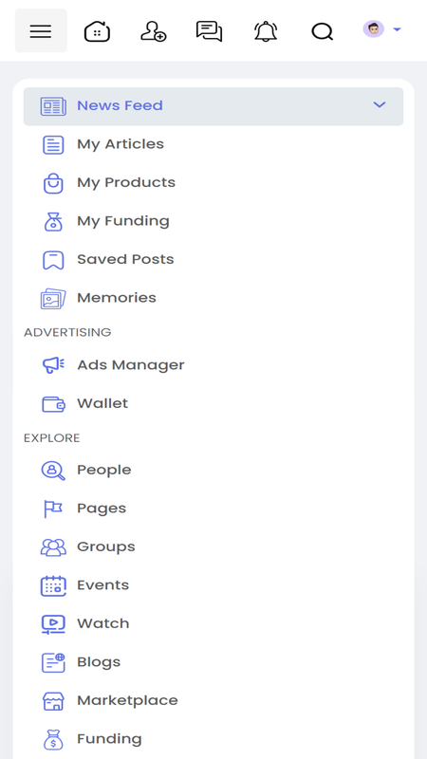Image resolution: width=427 pixels, height=759 pixels.
Task: Open the Pages flag icon
Action: click(x=53, y=509)
